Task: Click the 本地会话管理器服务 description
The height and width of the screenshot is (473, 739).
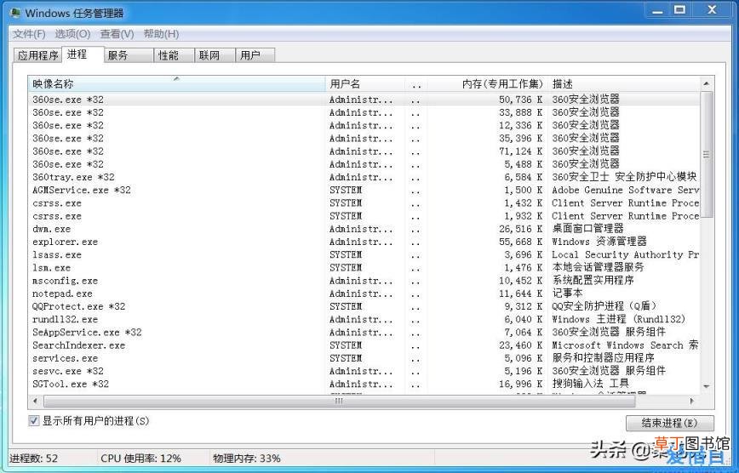Action: tap(598, 267)
